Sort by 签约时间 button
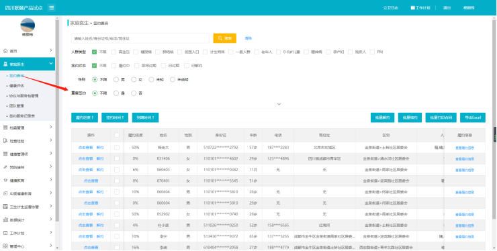The width and height of the screenshot is (497, 251). pos(115,117)
